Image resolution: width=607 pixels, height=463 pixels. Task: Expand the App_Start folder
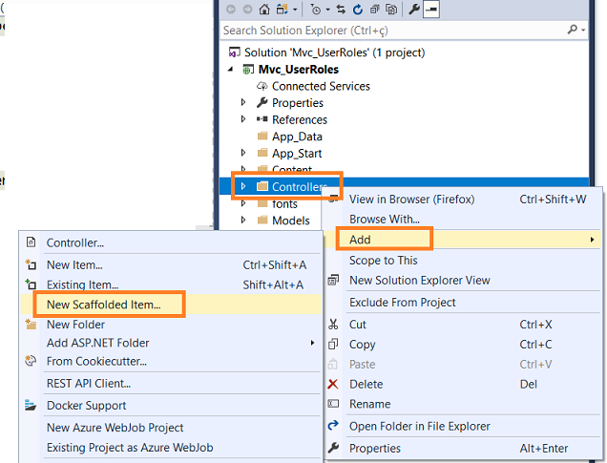[243, 153]
